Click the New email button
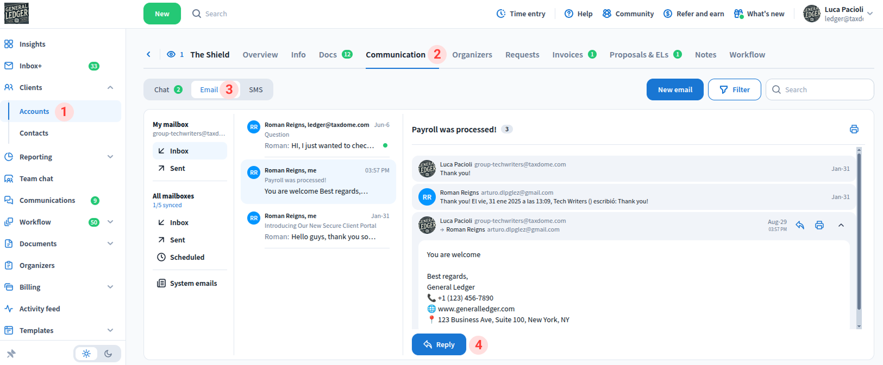The image size is (883, 365). tap(675, 89)
